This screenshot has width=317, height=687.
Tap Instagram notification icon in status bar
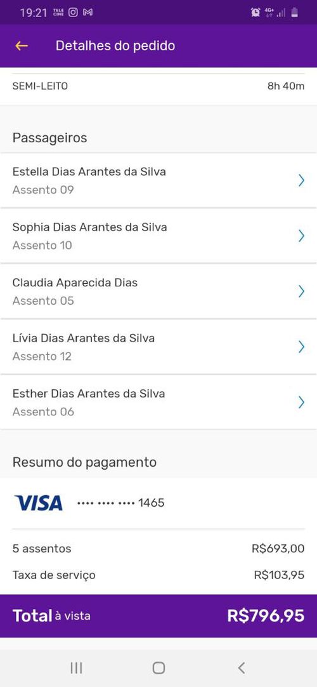tap(73, 12)
